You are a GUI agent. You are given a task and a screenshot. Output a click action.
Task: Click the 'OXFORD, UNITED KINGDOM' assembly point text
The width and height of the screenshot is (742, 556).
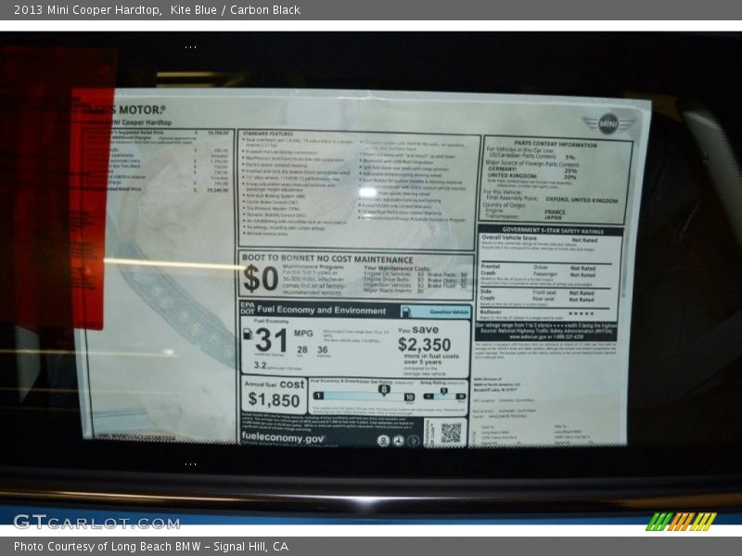coord(582,200)
